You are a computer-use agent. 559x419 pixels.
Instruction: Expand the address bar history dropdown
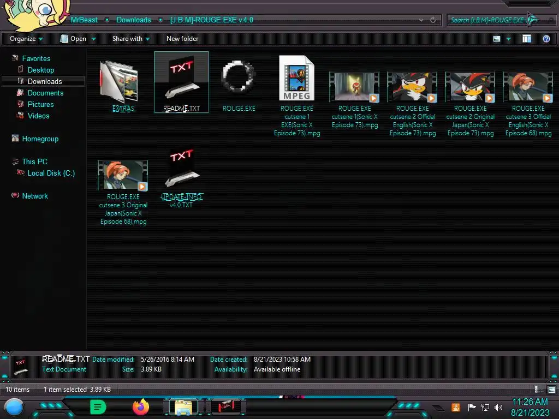tap(421, 20)
